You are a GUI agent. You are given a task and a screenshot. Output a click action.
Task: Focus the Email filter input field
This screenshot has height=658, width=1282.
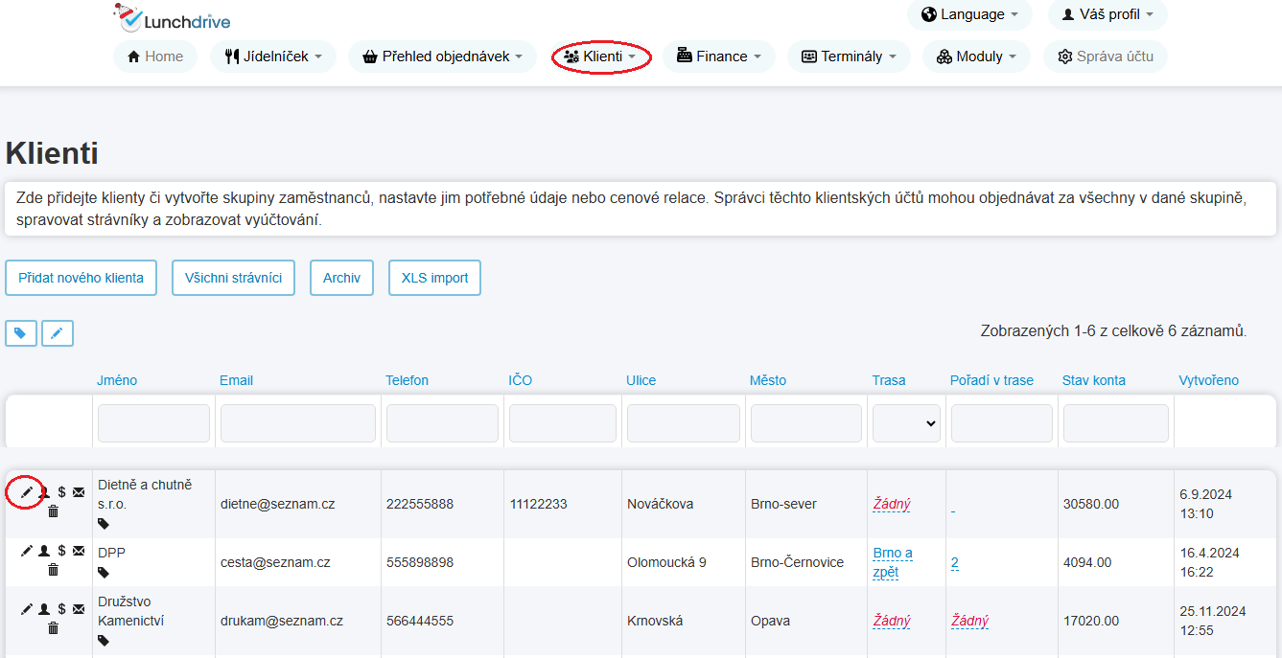298,423
